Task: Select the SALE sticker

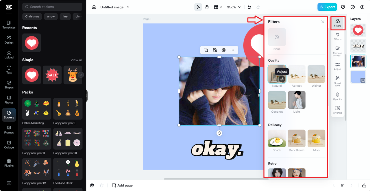Action: [x=52, y=75]
